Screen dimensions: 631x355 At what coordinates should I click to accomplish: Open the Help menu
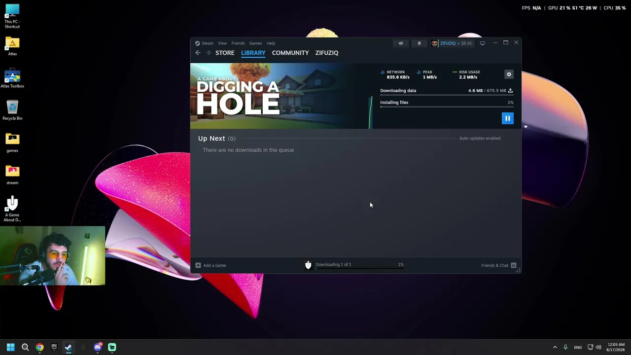(271, 43)
